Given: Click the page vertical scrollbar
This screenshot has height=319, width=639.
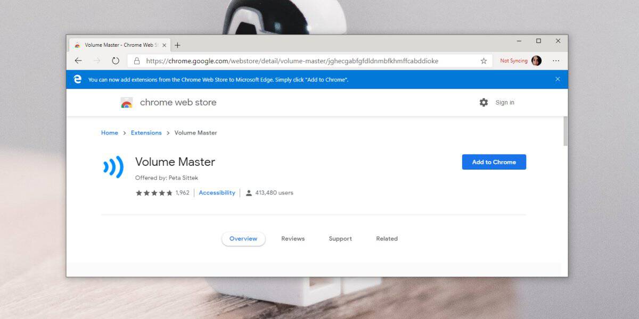Looking at the screenshot, I should pyautogui.click(x=564, y=131).
